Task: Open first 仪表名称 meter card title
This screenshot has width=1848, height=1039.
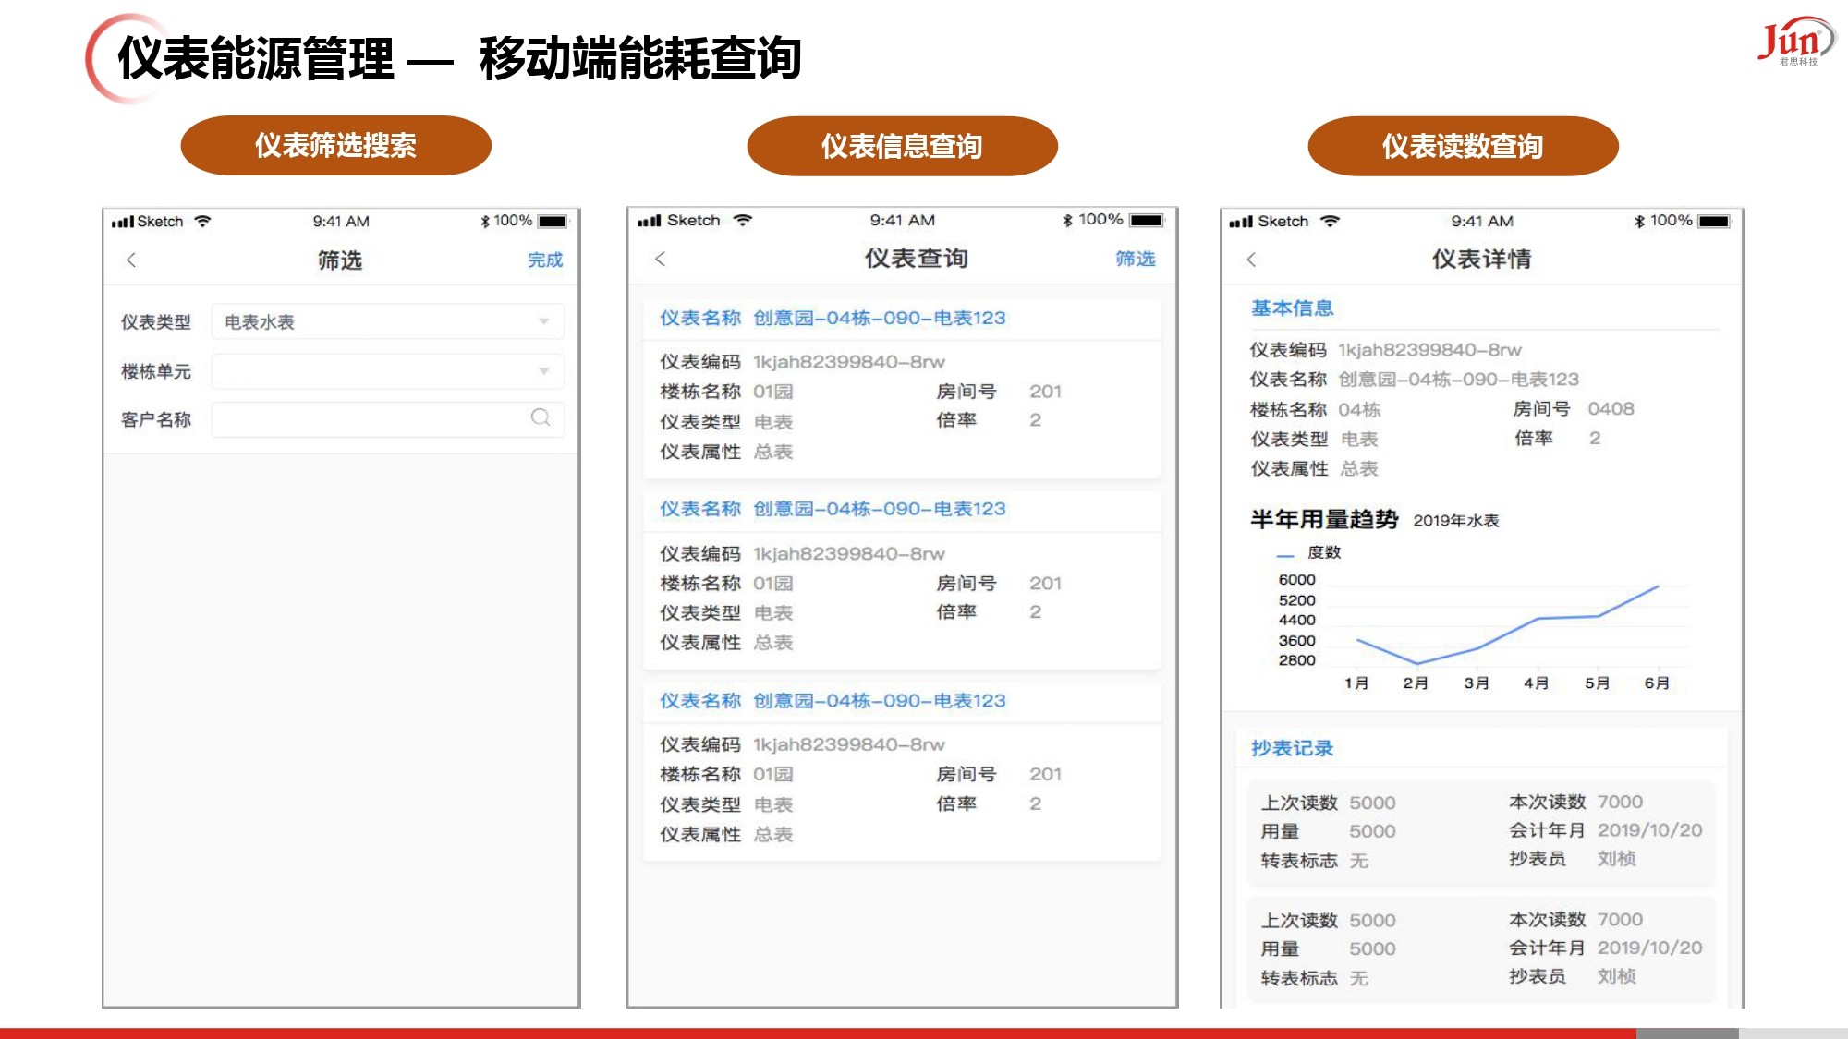Action: (832, 319)
